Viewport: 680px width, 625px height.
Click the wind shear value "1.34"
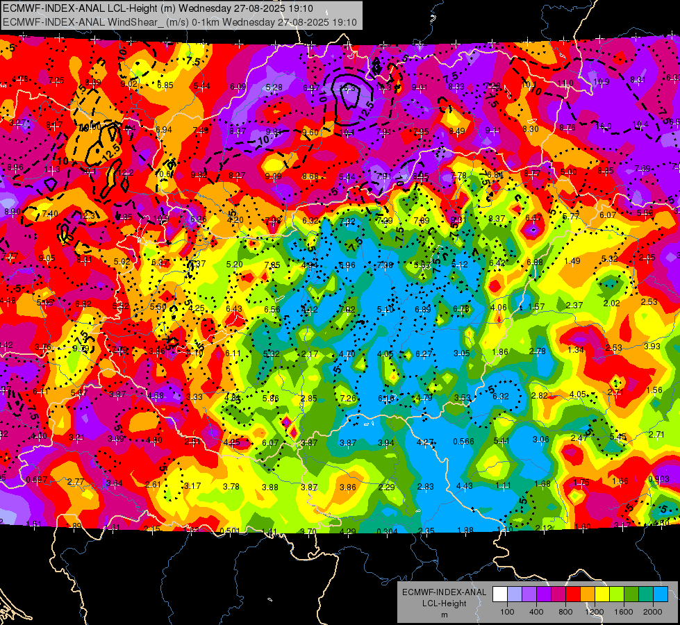(x=576, y=349)
